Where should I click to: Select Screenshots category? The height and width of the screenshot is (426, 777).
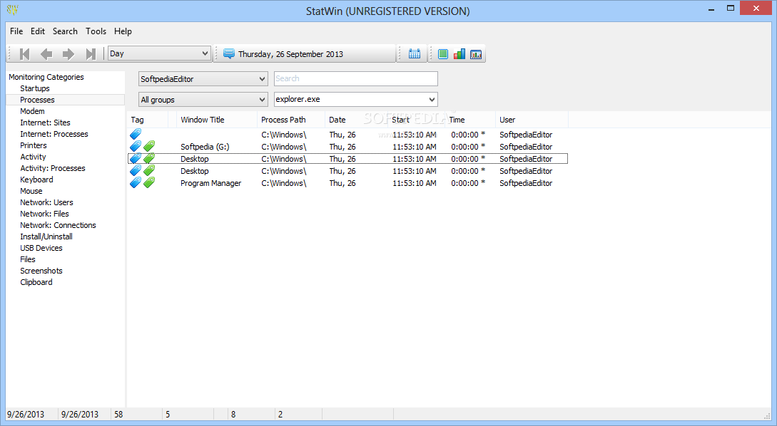coord(41,271)
